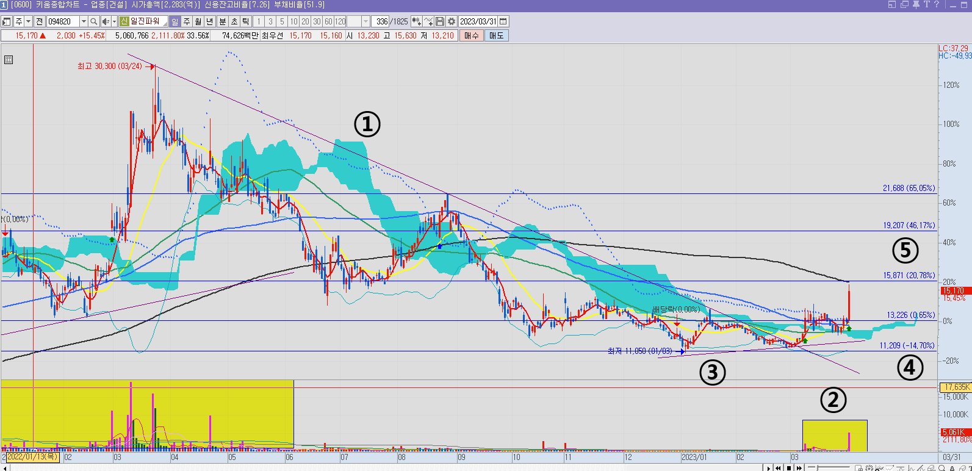Expand the stock code 094820 dropdown arrow

click(x=84, y=21)
